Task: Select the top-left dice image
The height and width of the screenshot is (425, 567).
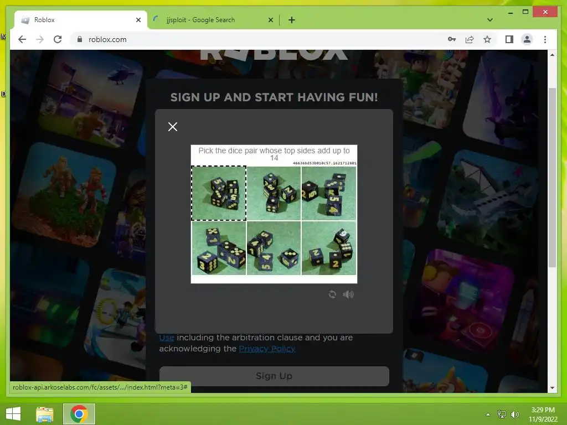Action: pos(219,193)
